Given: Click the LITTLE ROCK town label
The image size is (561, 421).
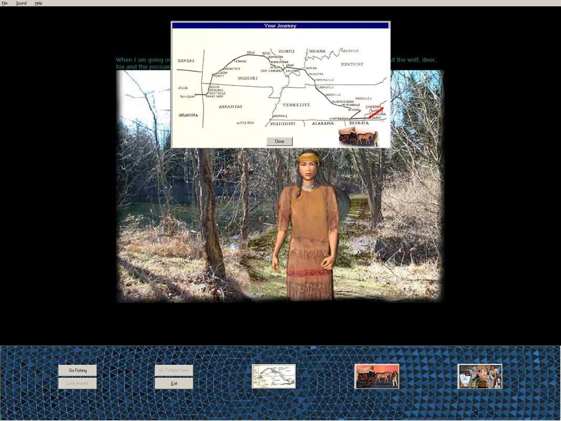Looking at the screenshot, I should (x=246, y=123).
